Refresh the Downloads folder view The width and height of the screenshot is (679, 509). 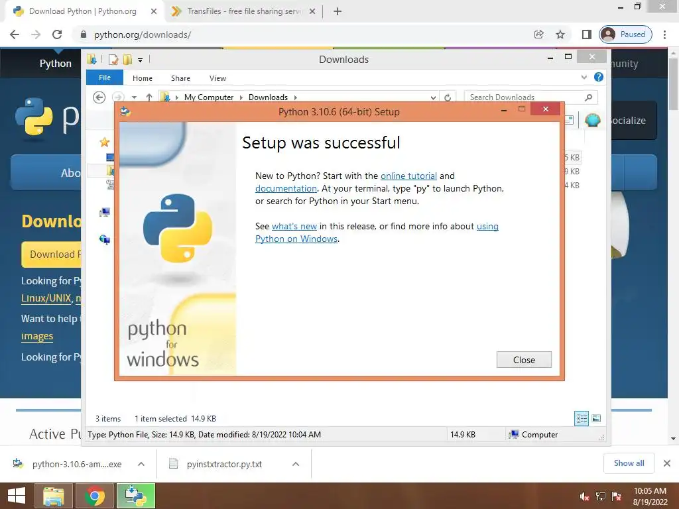pos(448,97)
